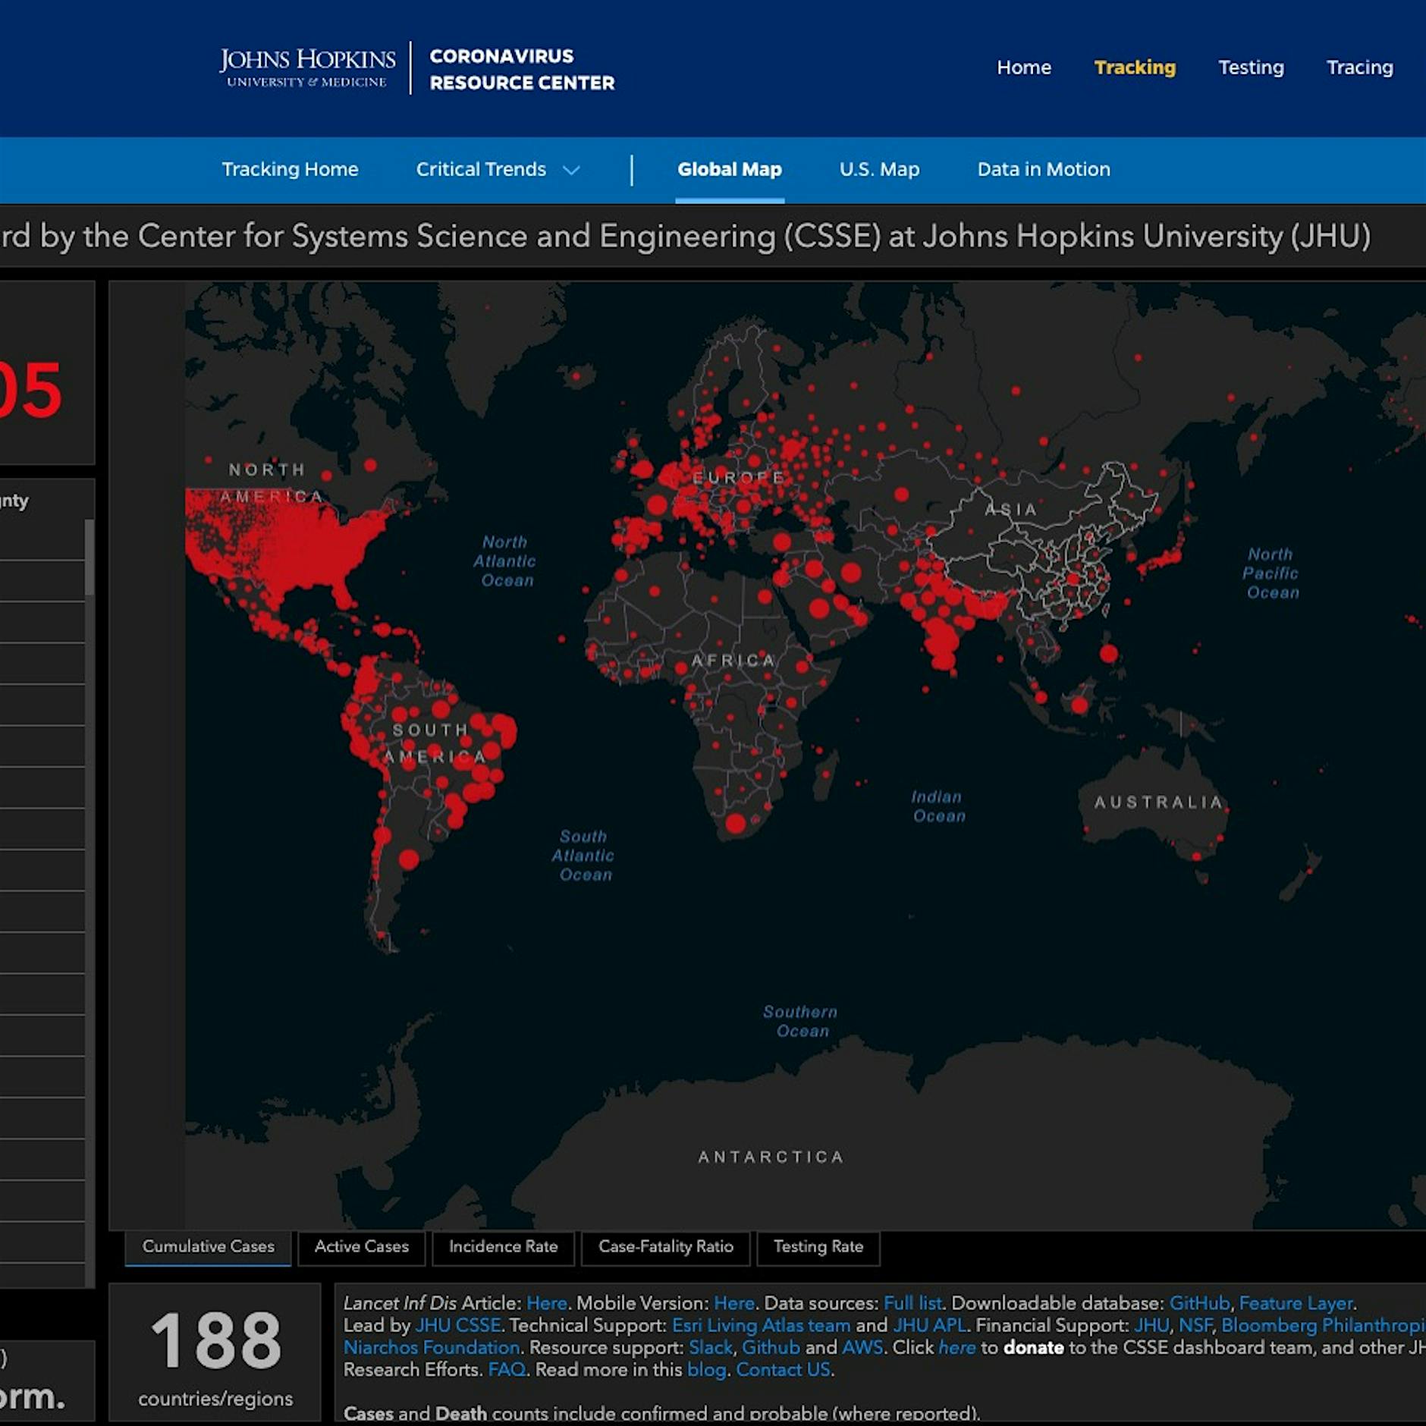The image size is (1426, 1426).
Task: Expand the Critical Trends dropdown chevron
Action: click(571, 170)
